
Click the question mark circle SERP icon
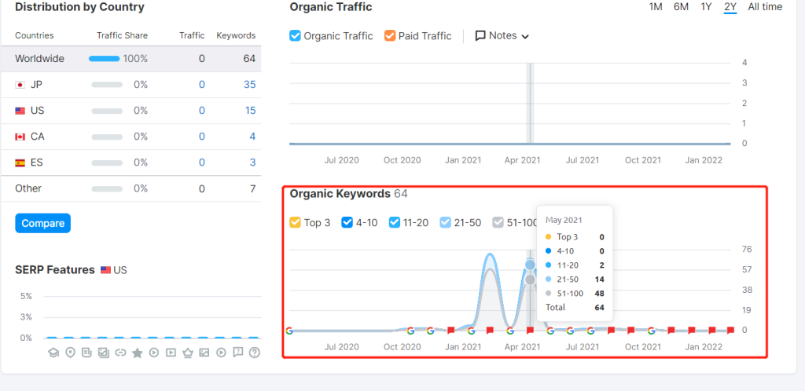point(255,353)
